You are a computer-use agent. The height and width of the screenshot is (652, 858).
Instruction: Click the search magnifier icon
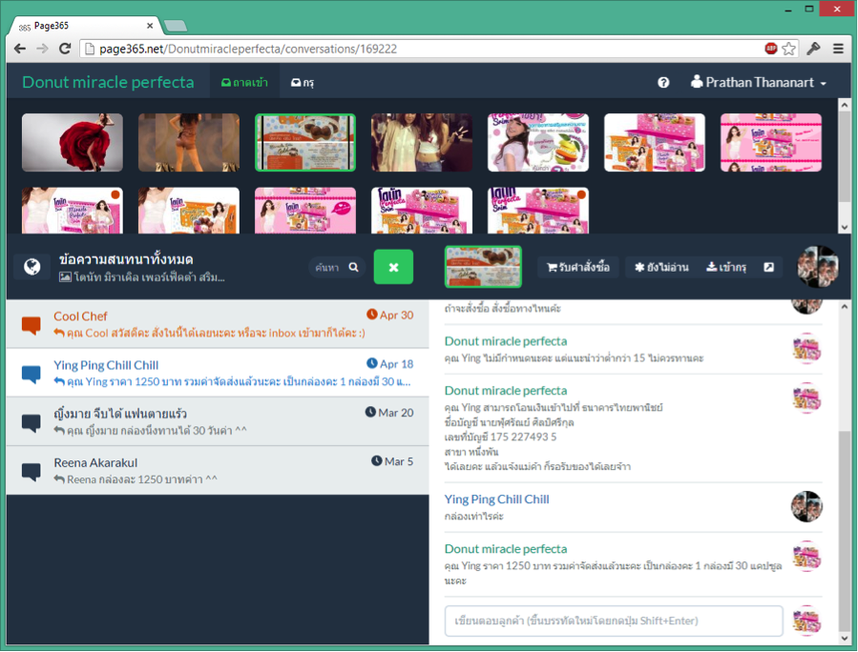(354, 268)
